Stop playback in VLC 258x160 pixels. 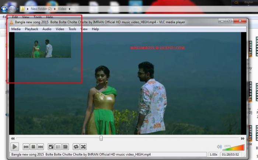[x=33, y=147]
